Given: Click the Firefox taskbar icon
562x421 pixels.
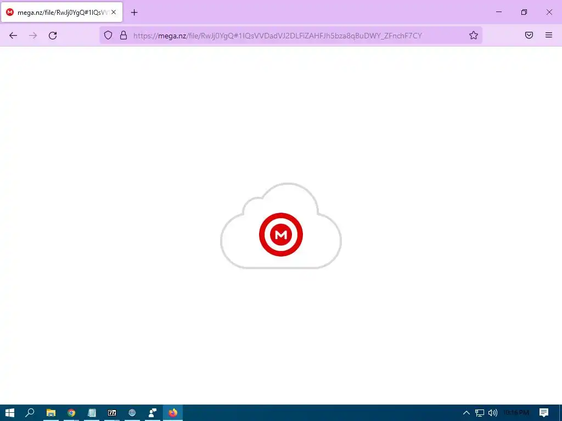Looking at the screenshot, I should pyautogui.click(x=173, y=413).
